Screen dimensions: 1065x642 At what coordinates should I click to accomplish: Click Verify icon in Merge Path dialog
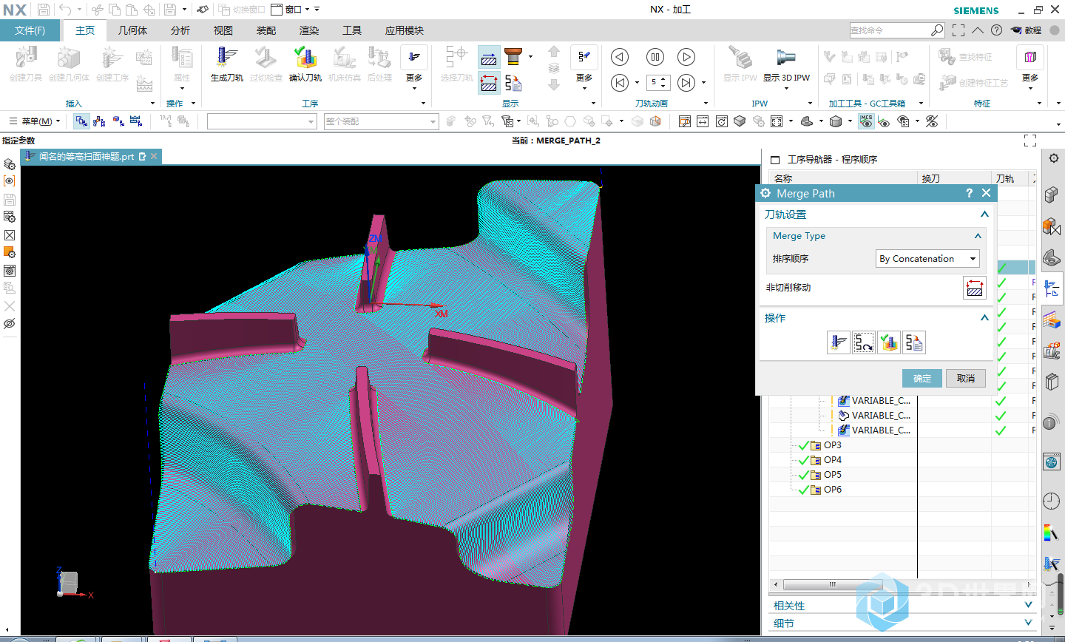(889, 342)
